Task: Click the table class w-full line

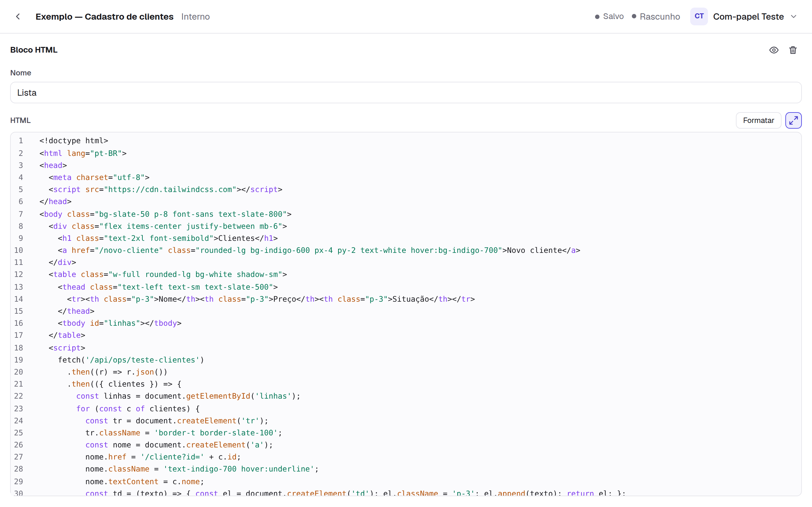Action: pyautogui.click(x=168, y=274)
